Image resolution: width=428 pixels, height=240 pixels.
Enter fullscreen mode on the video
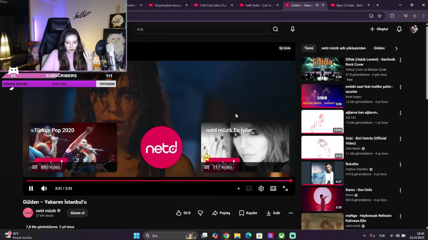(285, 188)
